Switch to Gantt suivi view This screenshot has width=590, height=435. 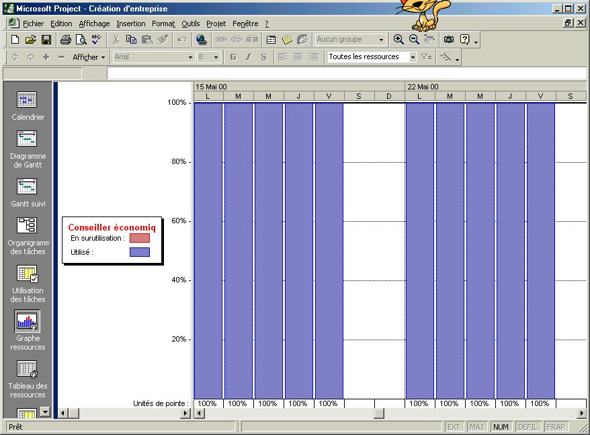28,192
